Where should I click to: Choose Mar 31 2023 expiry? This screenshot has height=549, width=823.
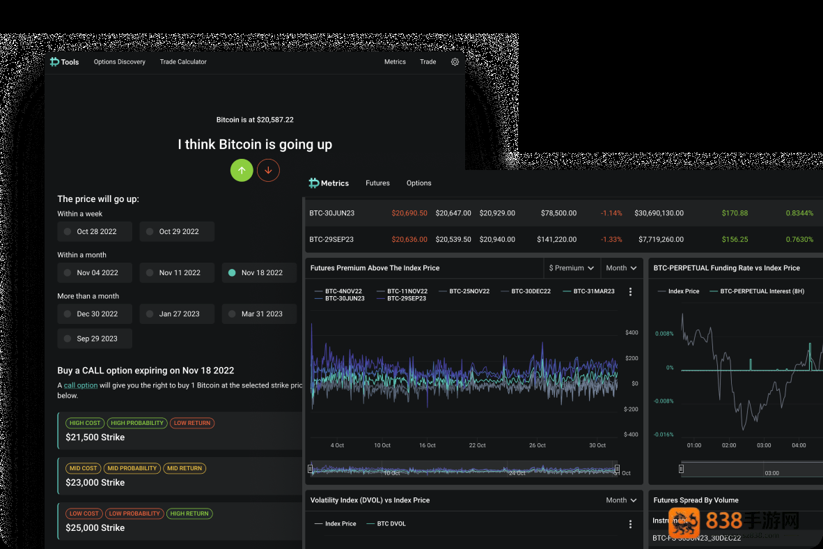click(259, 314)
